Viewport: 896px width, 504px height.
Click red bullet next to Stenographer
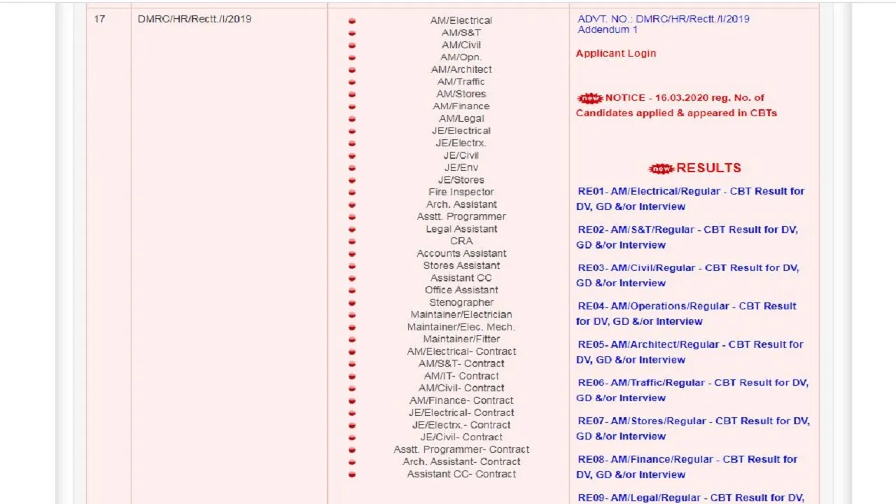pyautogui.click(x=352, y=302)
